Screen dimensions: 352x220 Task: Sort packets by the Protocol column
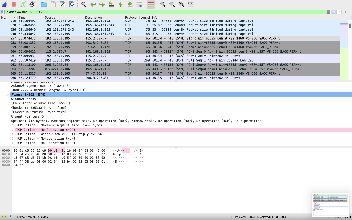coord(132,17)
